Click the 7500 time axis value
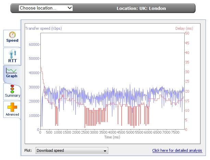Viewport: 210px width, 160px height. [x=175, y=132]
